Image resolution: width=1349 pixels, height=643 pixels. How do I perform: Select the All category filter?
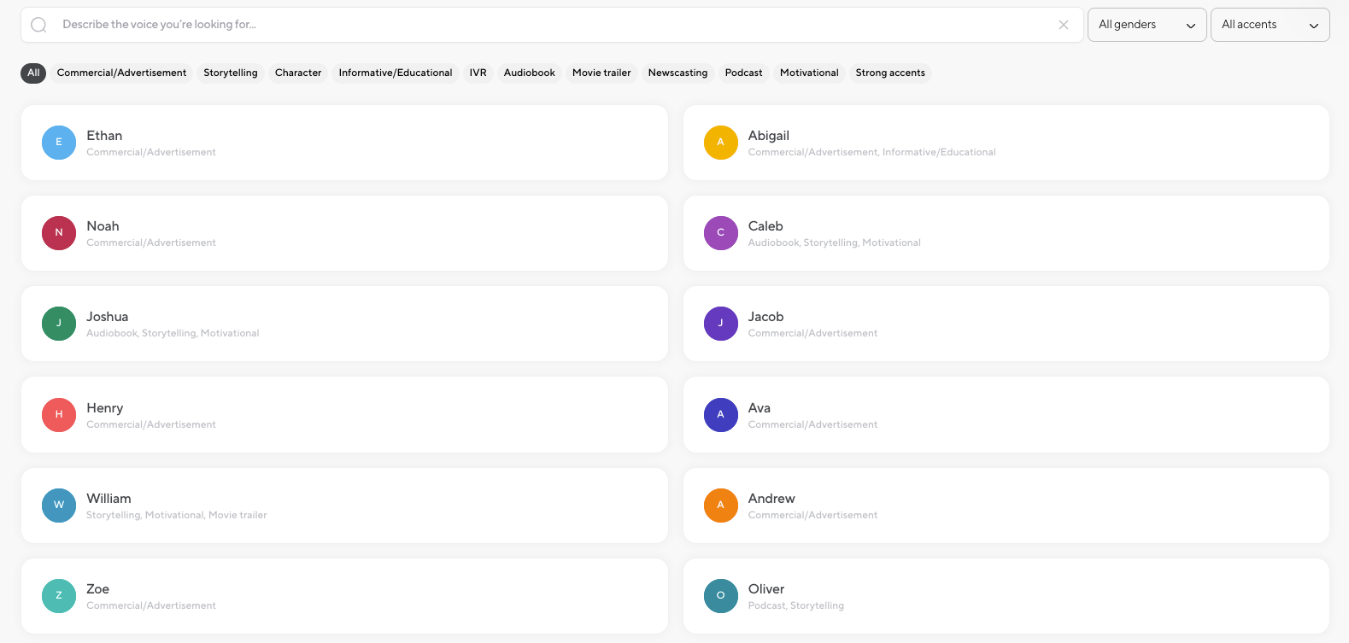(x=33, y=73)
